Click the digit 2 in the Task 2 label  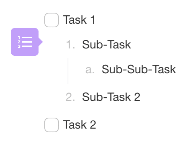pos(93,125)
